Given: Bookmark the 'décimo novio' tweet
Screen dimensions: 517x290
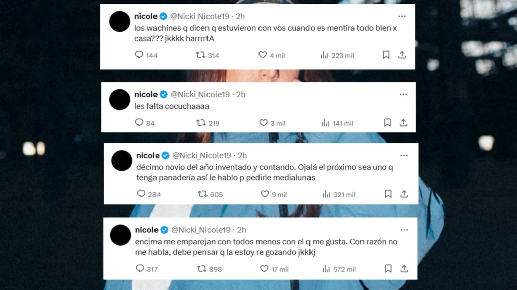Looking at the screenshot, I should [x=388, y=194].
